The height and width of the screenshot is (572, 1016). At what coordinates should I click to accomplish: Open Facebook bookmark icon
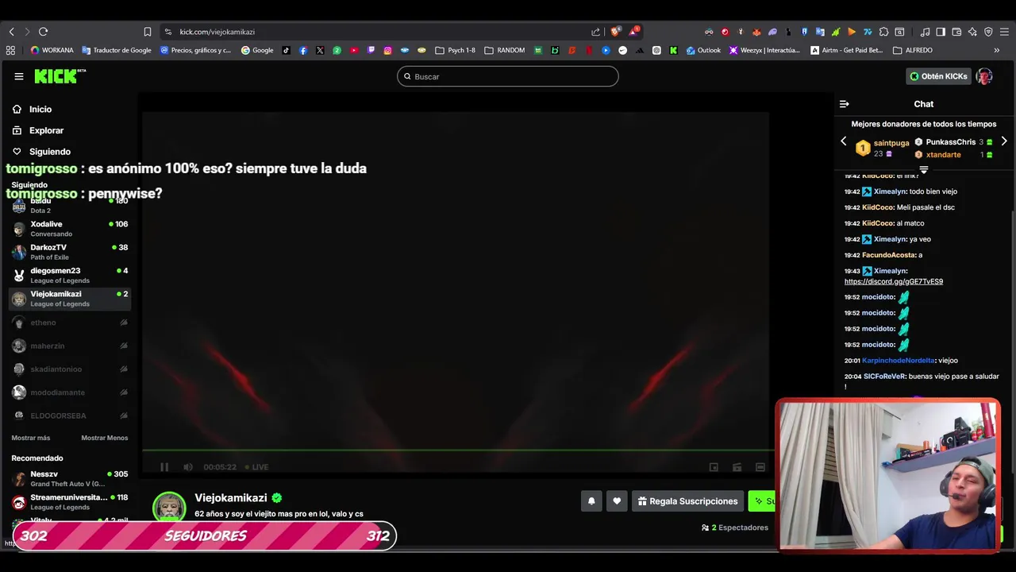pos(303,50)
